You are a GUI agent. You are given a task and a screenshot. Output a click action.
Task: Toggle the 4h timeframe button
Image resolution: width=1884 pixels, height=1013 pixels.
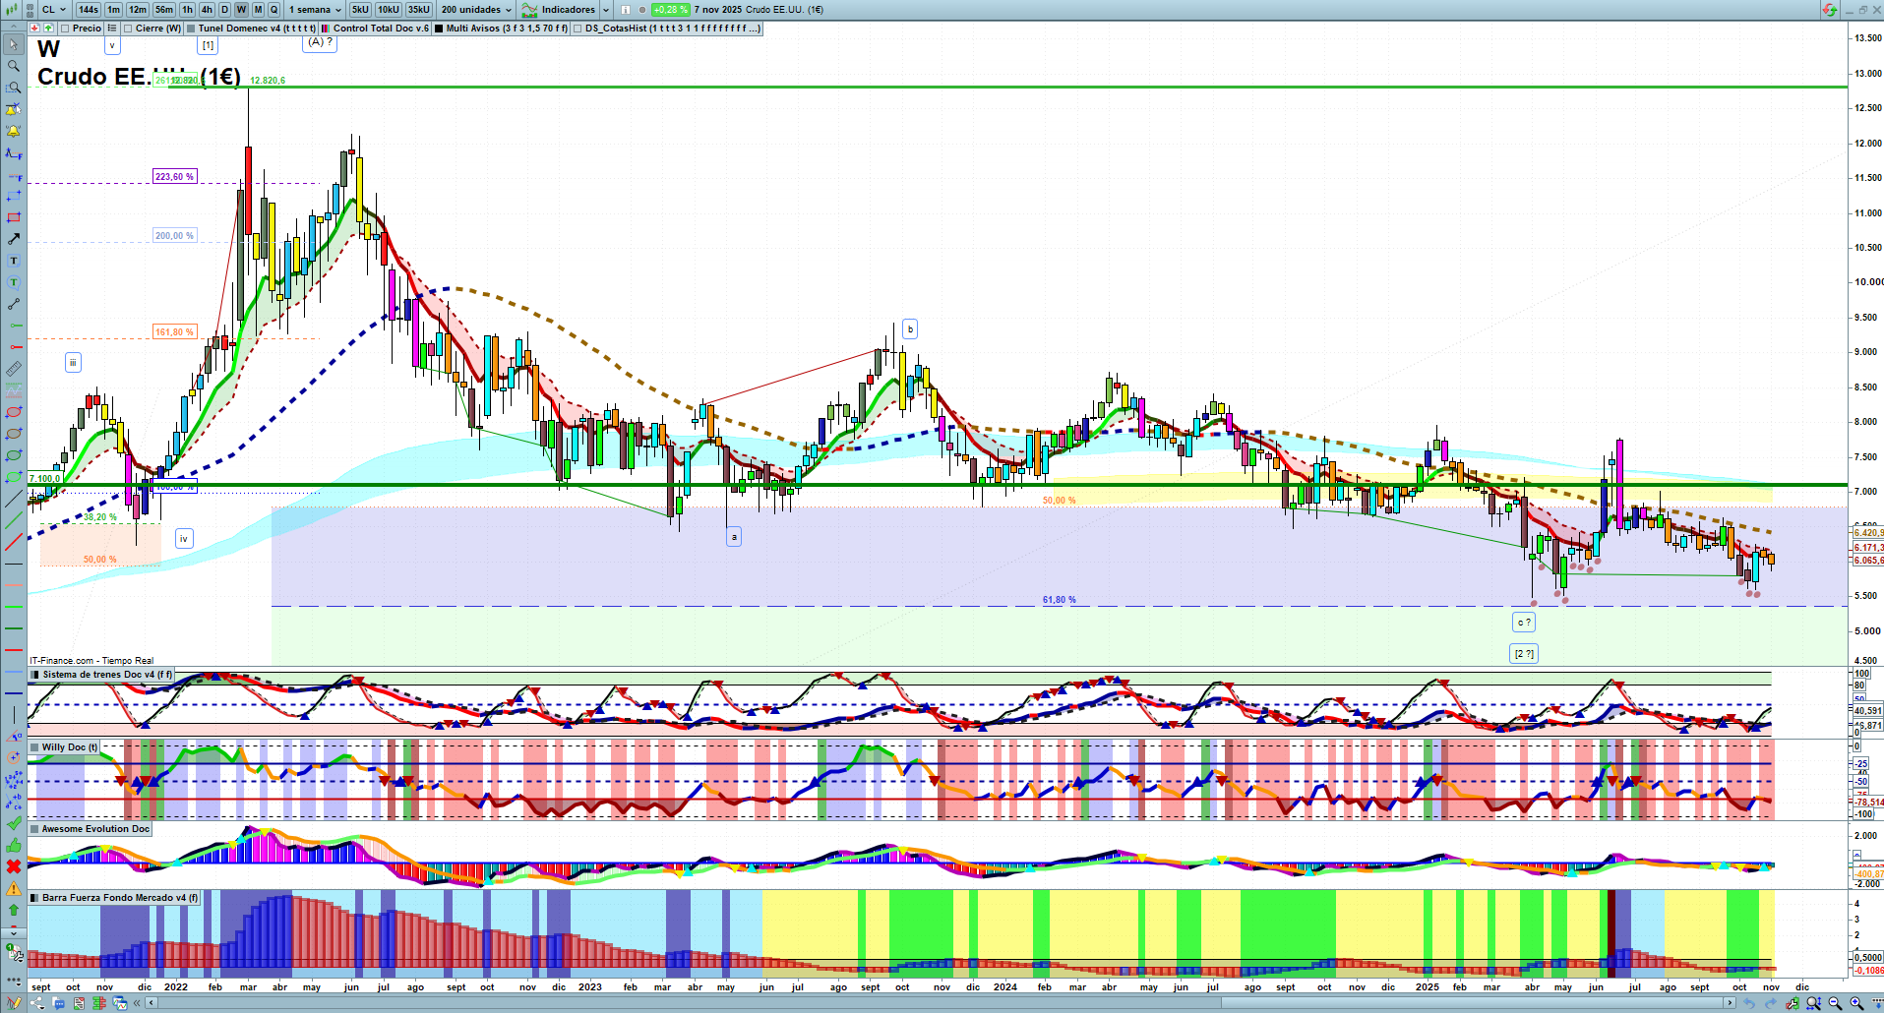(x=207, y=10)
